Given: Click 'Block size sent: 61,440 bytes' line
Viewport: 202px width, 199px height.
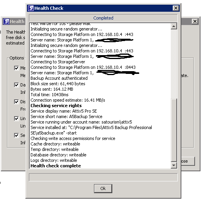Looking at the screenshot, I should point(58,84).
